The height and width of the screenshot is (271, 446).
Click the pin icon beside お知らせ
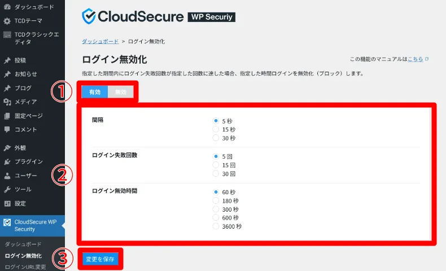pyautogui.click(x=7, y=74)
